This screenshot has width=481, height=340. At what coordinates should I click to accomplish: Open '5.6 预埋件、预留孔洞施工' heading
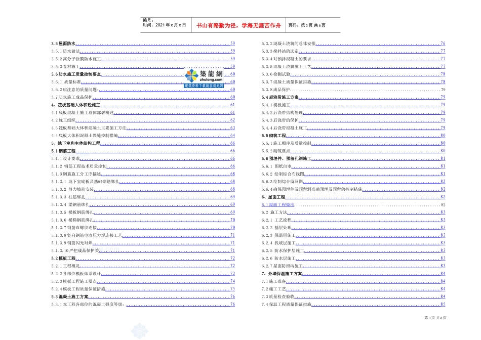(353, 158)
